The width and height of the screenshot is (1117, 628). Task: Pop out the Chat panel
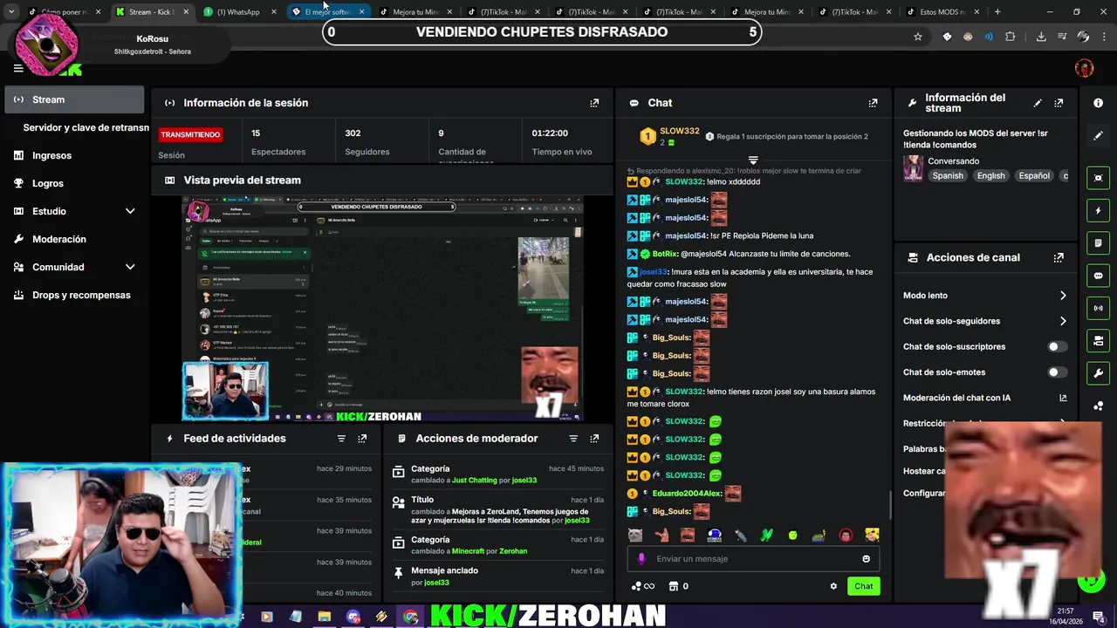[x=873, y=103]
